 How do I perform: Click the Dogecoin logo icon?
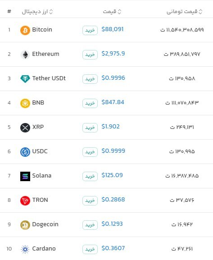tap(25, 225)
